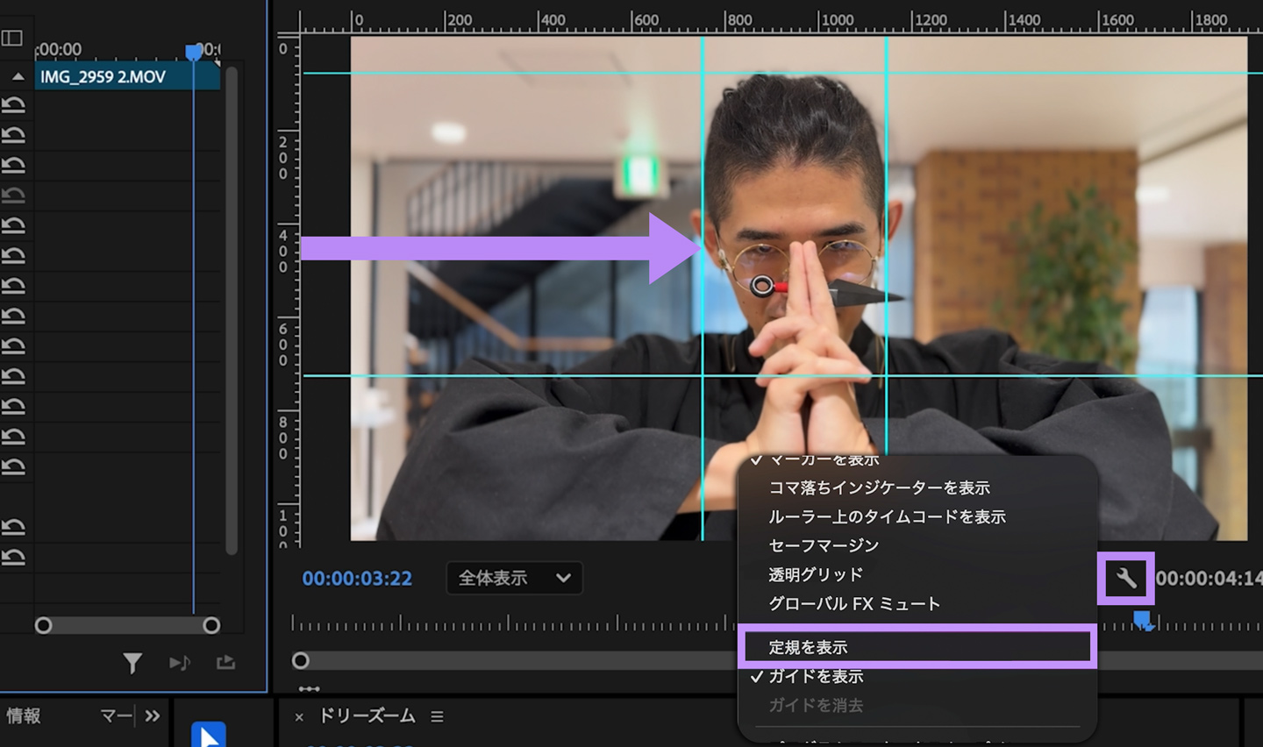Click the export share icon in Effect Controls
1263x747 pixels.
point(225,663)
